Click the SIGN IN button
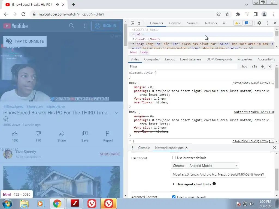 [106, 26]
